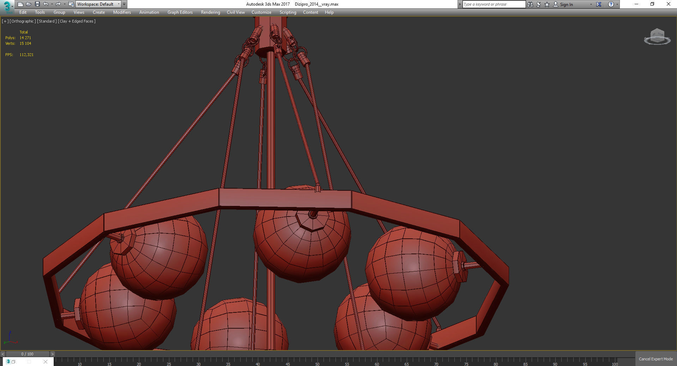Click the 0 / 100 time slider handle
The width and height of the screenshot is (677, 366).
(28, 354)
